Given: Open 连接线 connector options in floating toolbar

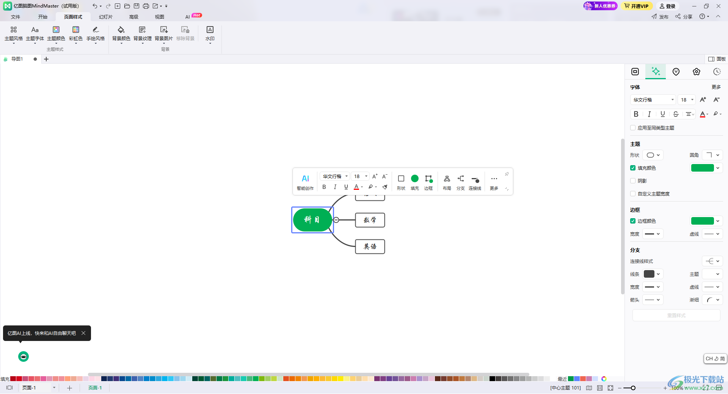Looking at the screenshot, I should [475, 182].
